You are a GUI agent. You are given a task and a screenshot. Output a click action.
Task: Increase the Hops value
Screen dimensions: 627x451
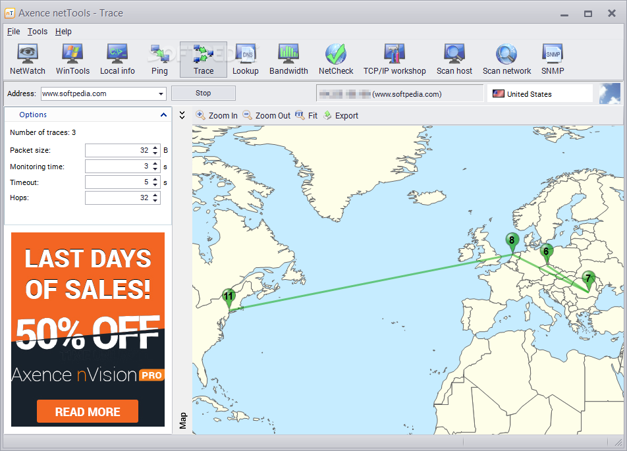click(x=155, y=195)
